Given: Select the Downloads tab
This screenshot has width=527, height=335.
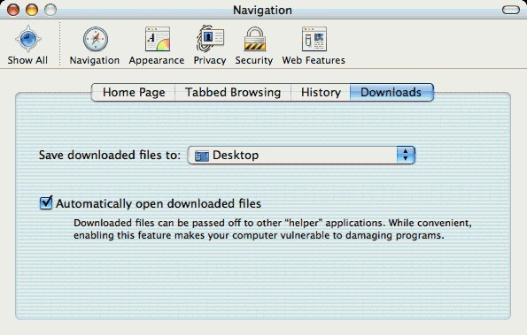Looking at the screenshot, I should click(391, 92).
